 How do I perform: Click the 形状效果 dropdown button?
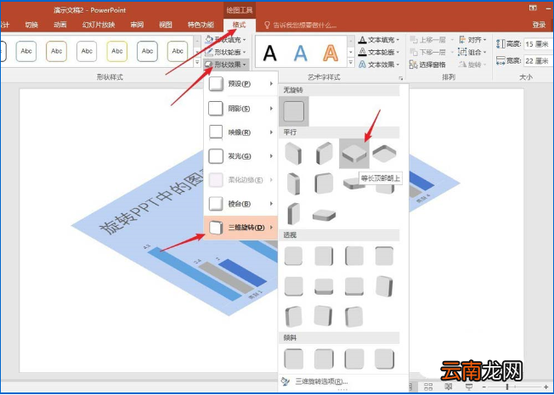pos(226,65)
